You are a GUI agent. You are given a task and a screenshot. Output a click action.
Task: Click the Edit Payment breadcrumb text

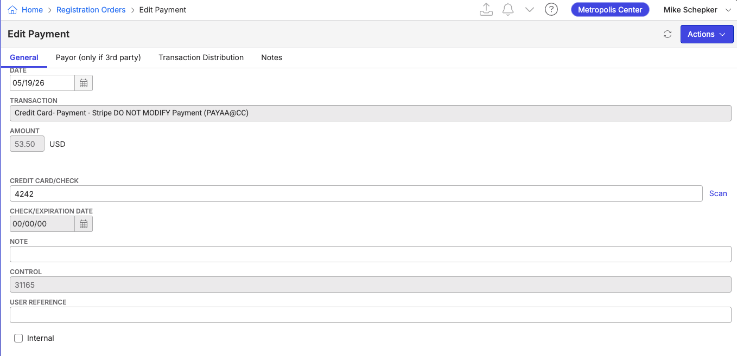tap(163, 10)
